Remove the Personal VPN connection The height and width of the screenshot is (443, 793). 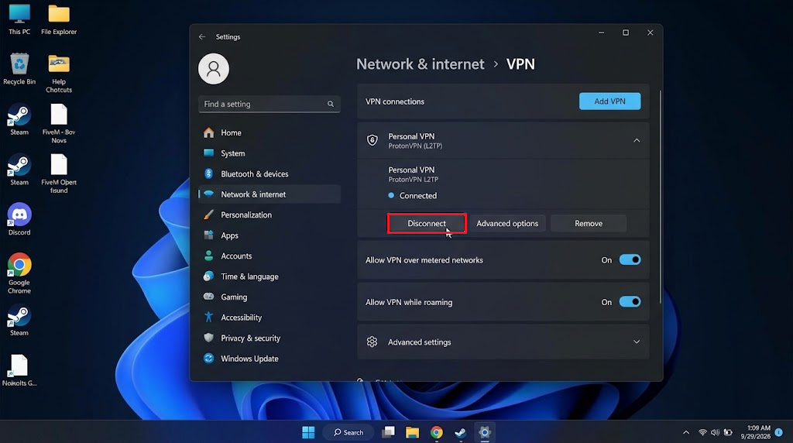coord(589,224)
